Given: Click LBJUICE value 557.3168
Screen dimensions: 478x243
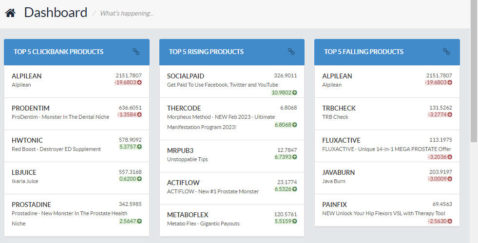Looking at the screenshot, I should click(x=130, y=172).
